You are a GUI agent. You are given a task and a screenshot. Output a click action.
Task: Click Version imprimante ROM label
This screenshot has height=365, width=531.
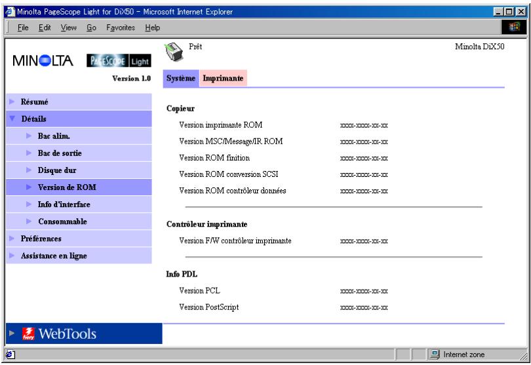point(221,125)
